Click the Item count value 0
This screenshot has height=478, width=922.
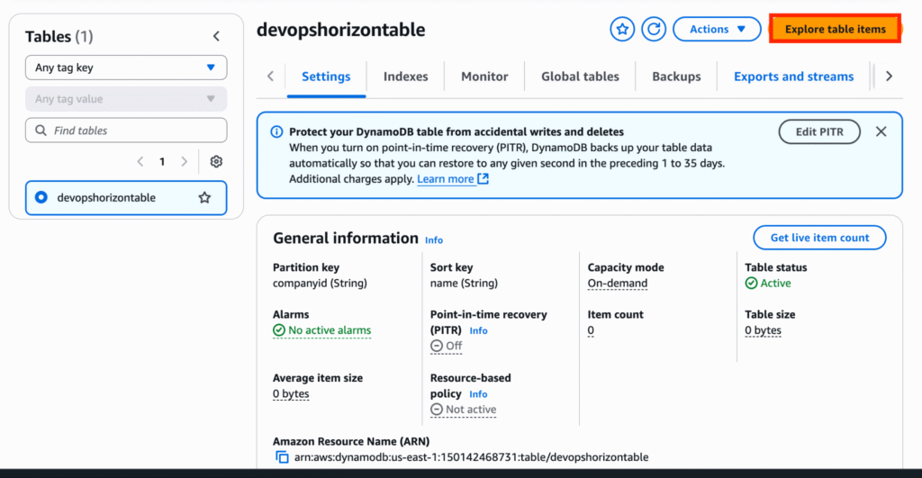click(591, 330)
